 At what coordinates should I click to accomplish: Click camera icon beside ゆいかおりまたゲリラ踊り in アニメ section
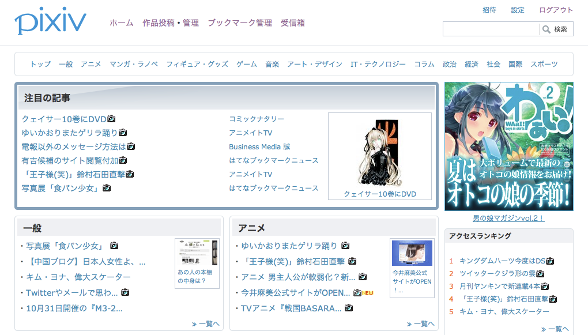[345, 246]
